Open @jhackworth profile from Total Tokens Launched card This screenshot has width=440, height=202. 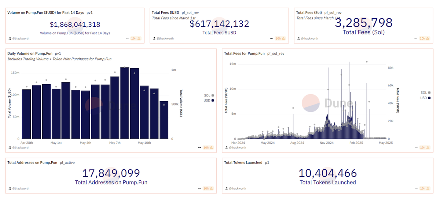click(x=237, y=188)
